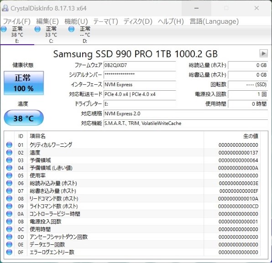Click the 総書込量 (ホスト) value 0 GB

pos(248,75)
